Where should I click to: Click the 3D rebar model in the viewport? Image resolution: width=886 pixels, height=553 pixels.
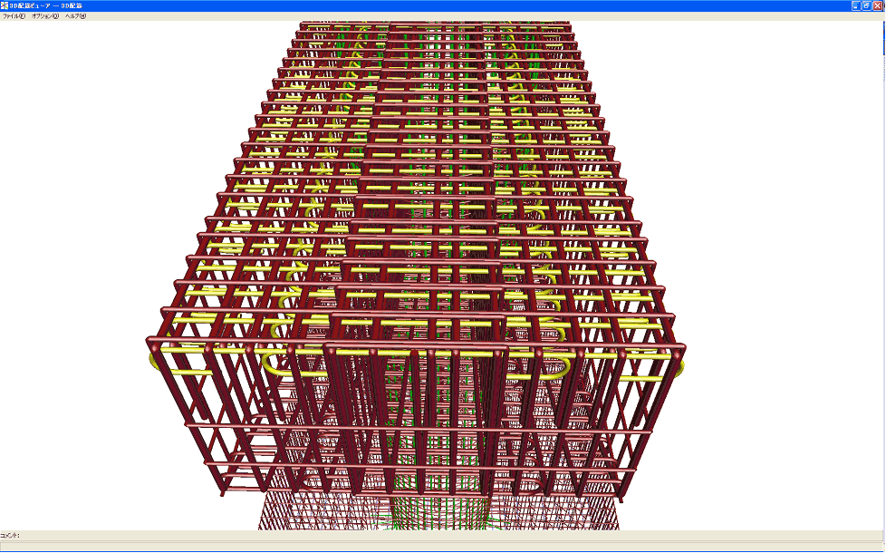pyautogui.click(x=415, y=276)
